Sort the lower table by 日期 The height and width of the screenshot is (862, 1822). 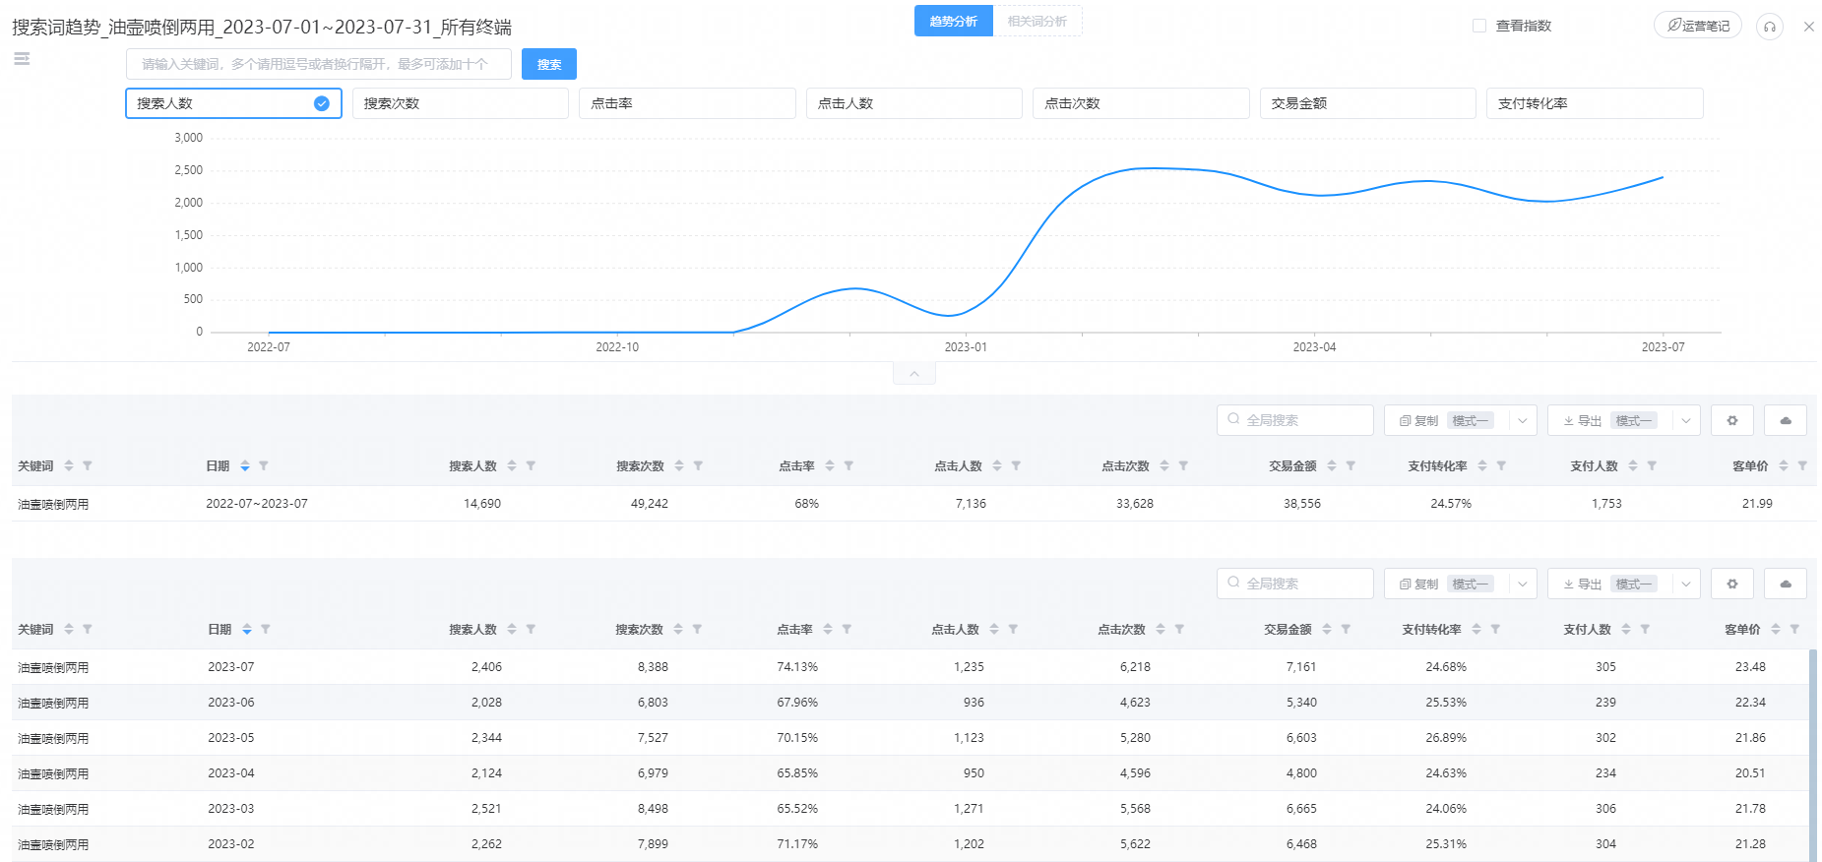[x=246, y=629]
